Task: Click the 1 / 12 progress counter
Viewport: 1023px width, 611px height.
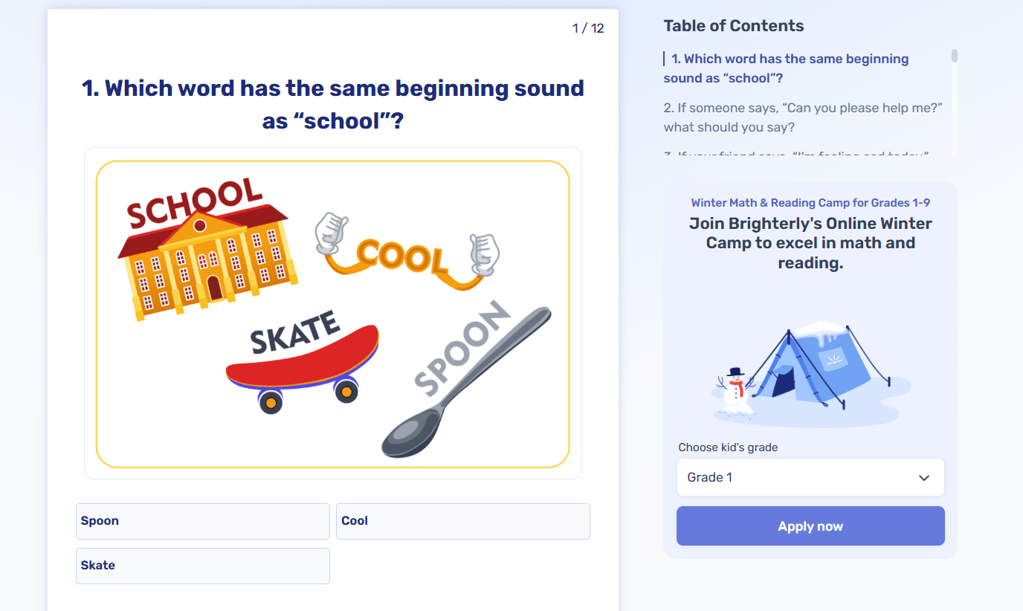Action: (x=588, y=28)
